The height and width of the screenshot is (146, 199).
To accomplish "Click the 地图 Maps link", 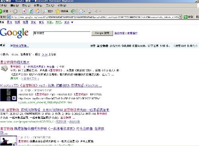I will click(25, 22).
